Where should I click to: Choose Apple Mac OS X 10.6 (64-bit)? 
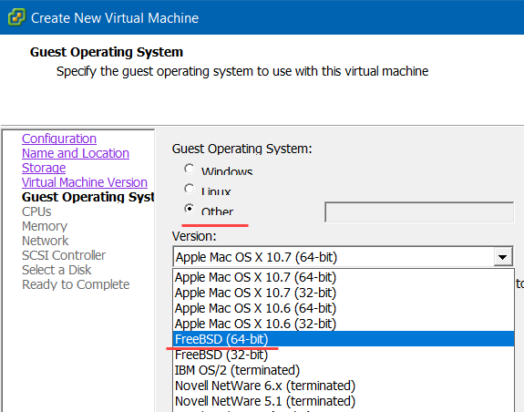[344, 308]
